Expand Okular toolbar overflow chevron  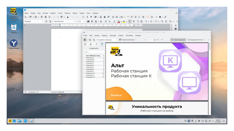click(x=209, y=40)
